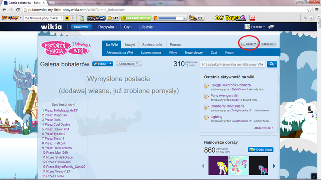Click the browser address bar

point(164,10)
